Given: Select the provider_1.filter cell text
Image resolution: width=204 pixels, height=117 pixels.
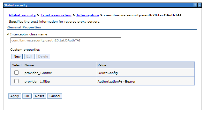Looking at the screenshot, I should (x=37, y=81).
